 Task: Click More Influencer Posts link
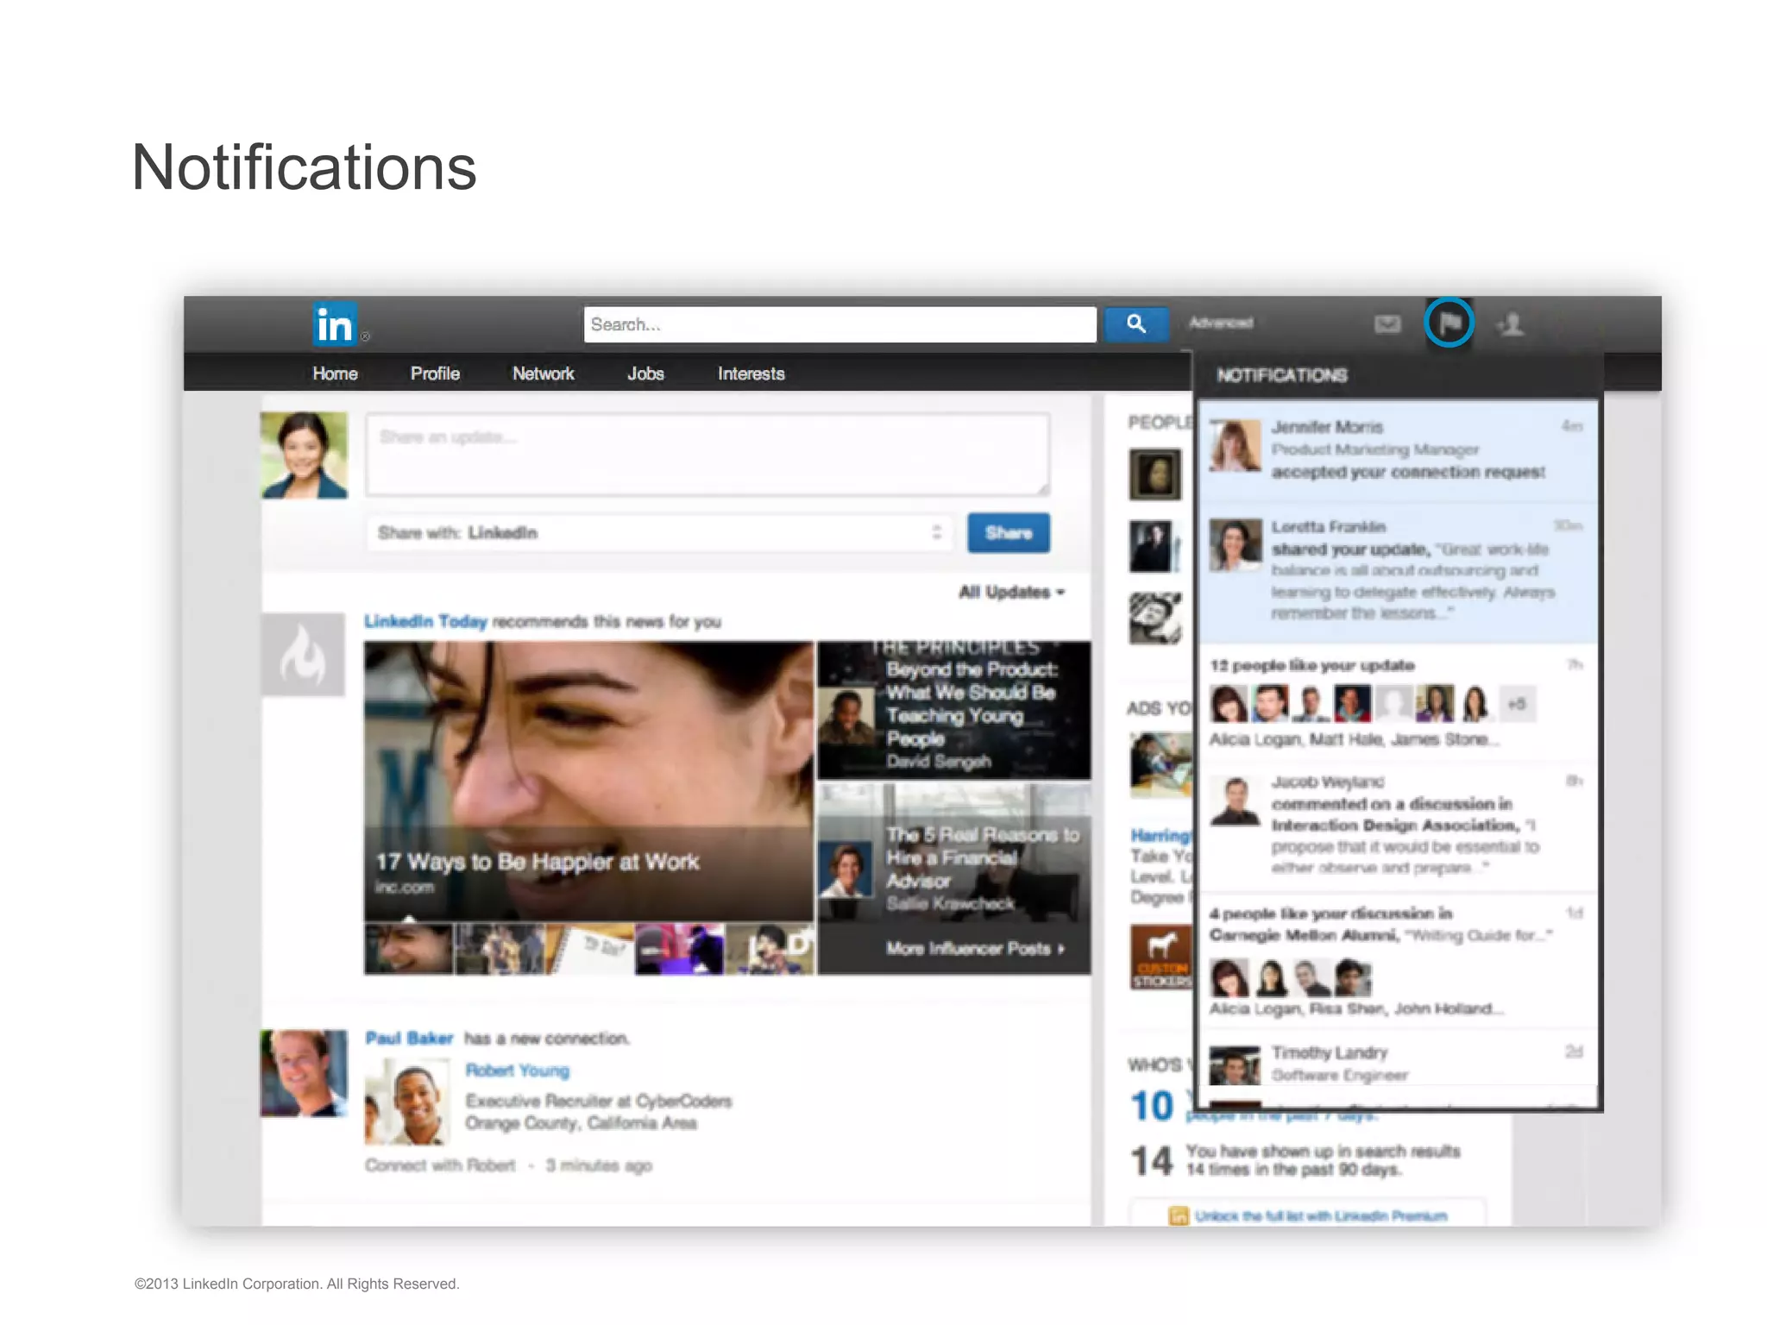(x=975, y=948)
